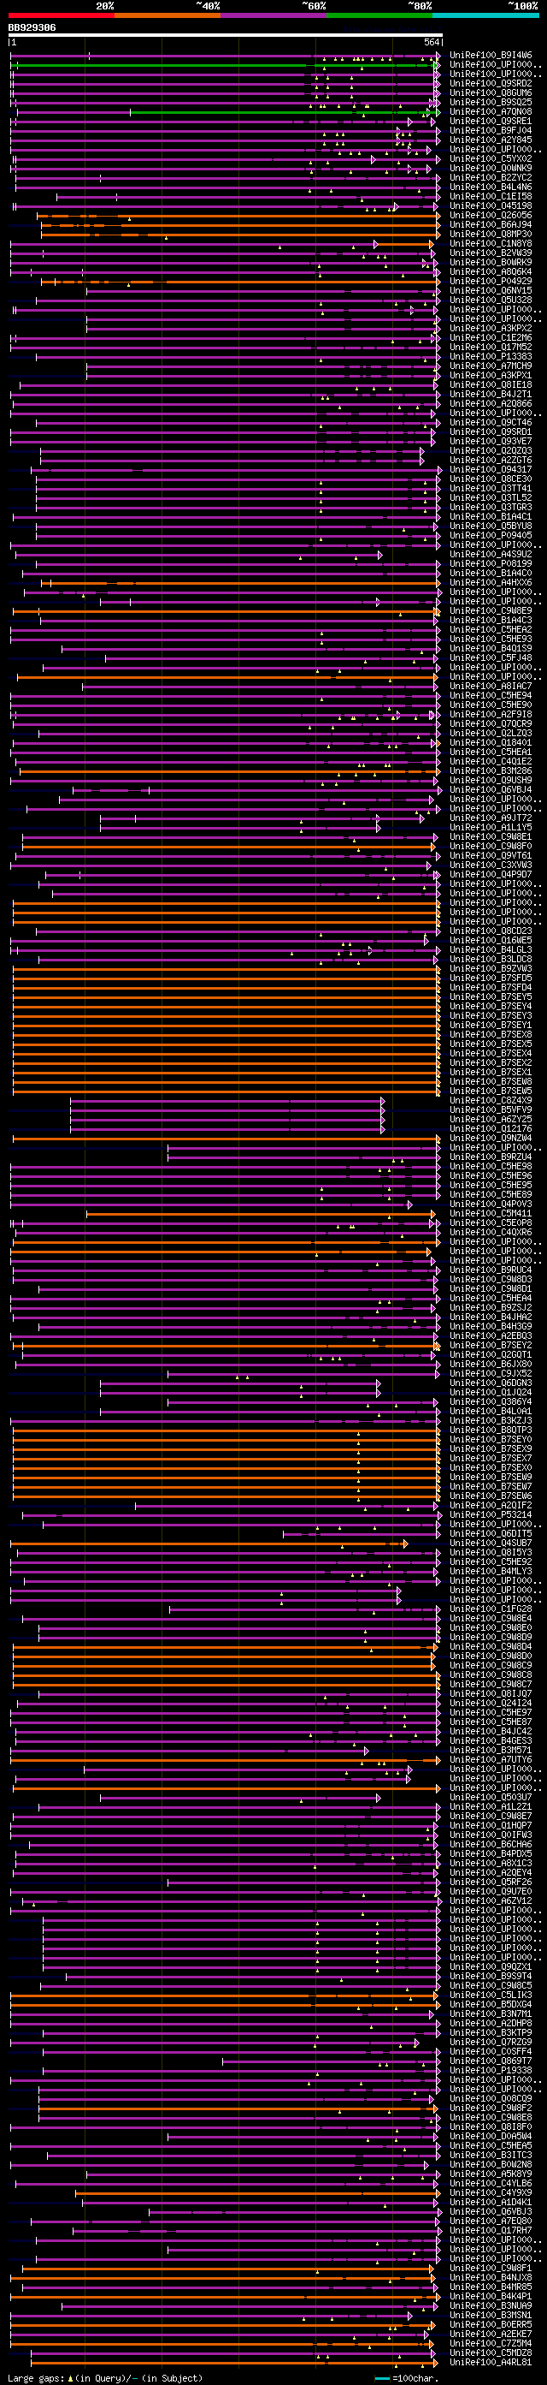
Task: Select the UniRef100_A7QN08 label
Action: (x=491, y=112)
